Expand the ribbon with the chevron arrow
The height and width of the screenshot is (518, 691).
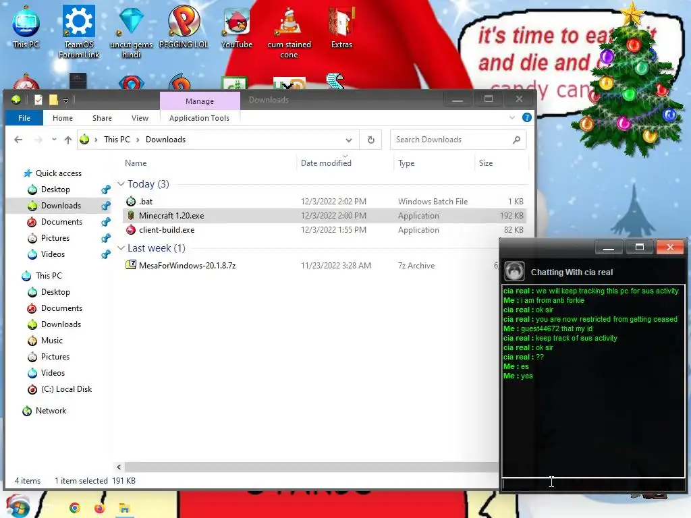tap(512, 117)
